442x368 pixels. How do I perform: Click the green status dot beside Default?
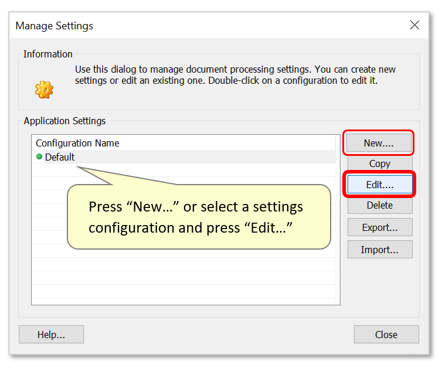(x=39, y=156)
